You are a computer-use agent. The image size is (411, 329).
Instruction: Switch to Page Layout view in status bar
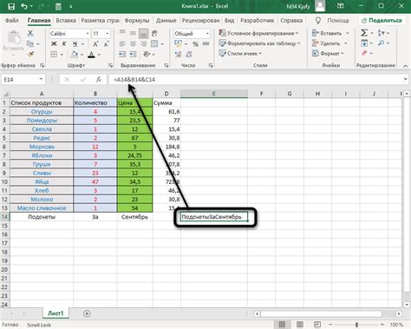(300, 325)
